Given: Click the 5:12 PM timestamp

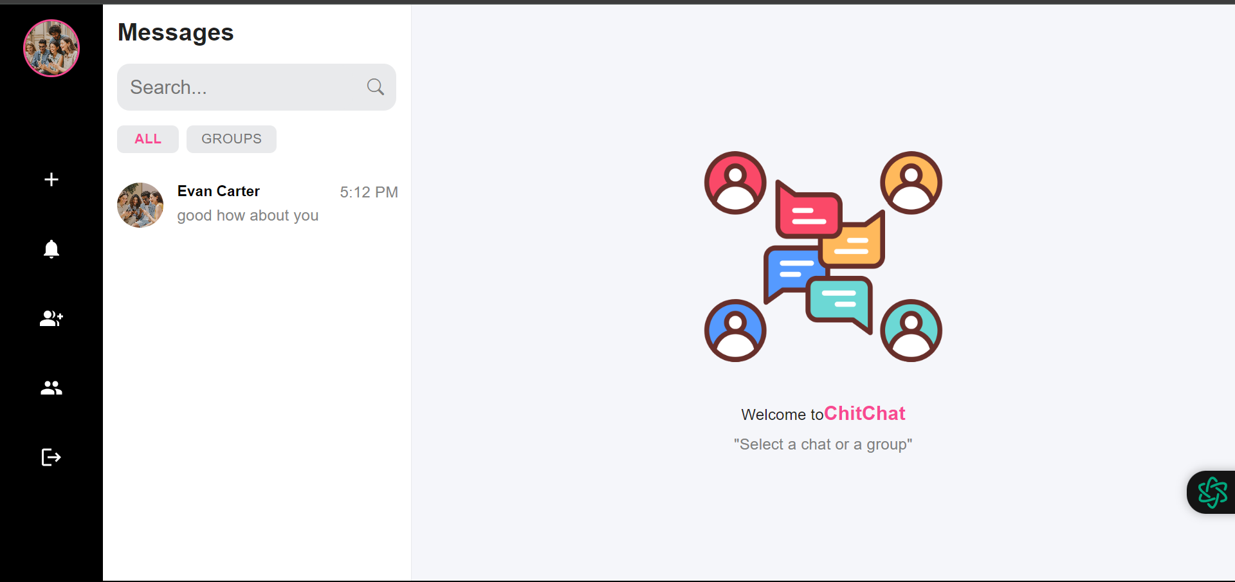Looking at the screenshot, I should [369, 192].
